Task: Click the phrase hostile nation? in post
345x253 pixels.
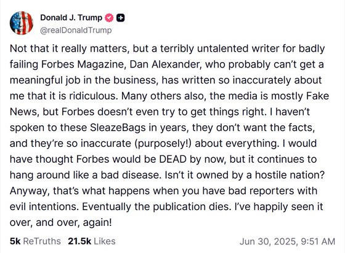Action: pos(290,175)
